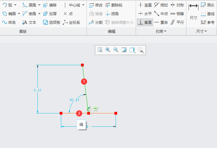The width and height of the screenshot is (217, 148).
Task: Click the horizontal constraint symbol near the line
Action: point(95,108)
